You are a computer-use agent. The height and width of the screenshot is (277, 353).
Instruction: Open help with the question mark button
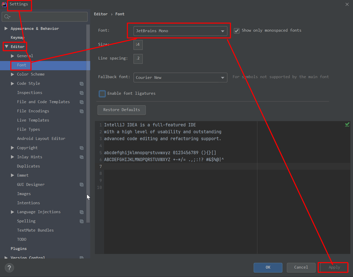[x=9, y=268]
